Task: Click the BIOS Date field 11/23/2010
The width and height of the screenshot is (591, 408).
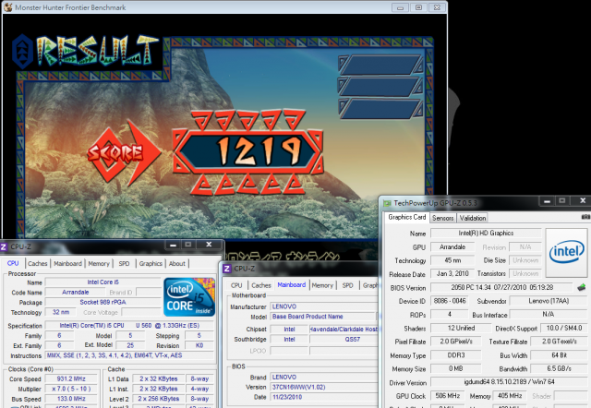Action: pyautogui.click(x=324, y=397)
